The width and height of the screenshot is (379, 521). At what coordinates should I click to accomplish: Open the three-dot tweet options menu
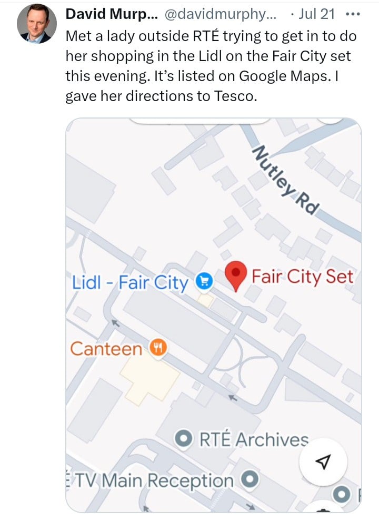click(x=353, y=14)
